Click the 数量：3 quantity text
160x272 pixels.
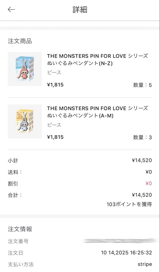point(142,138)
